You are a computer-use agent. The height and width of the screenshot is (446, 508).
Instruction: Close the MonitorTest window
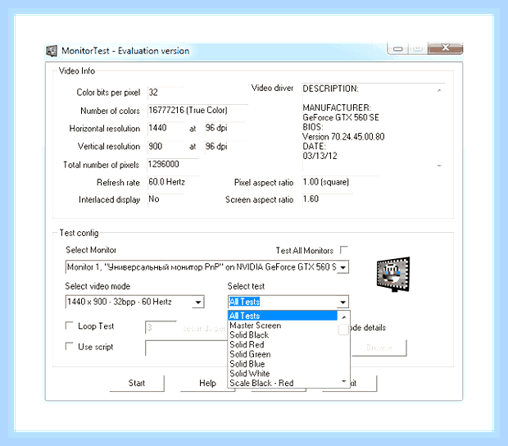tap(446, 48)
